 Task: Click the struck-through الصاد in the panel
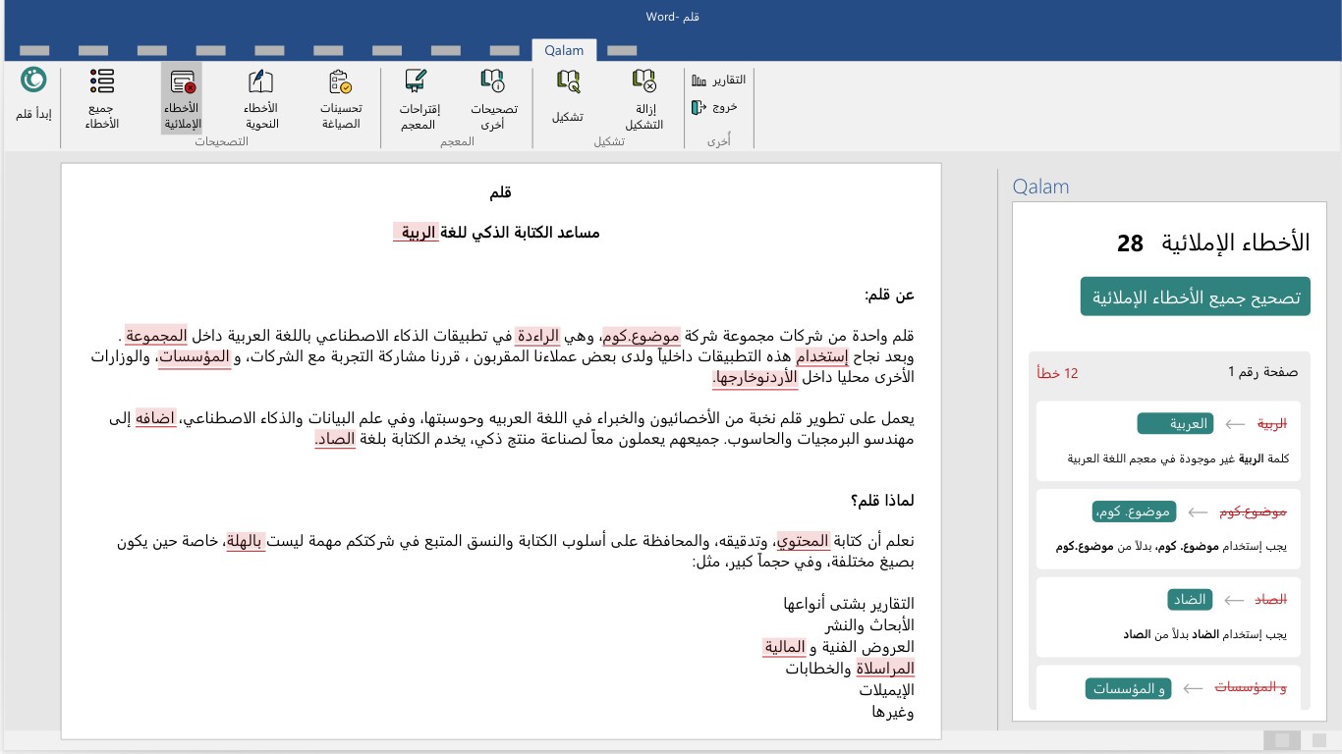point(1271,599)
